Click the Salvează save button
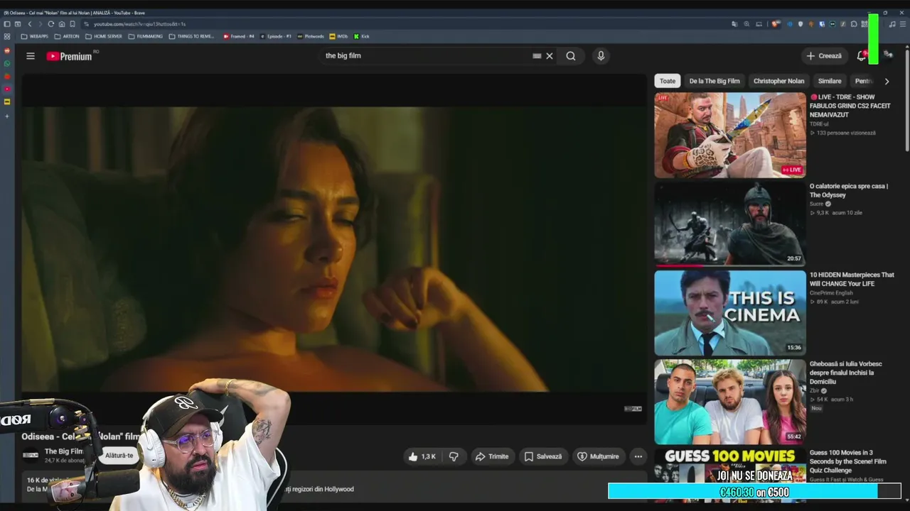This screenshot has width=910, height=511. coord(543,456)
